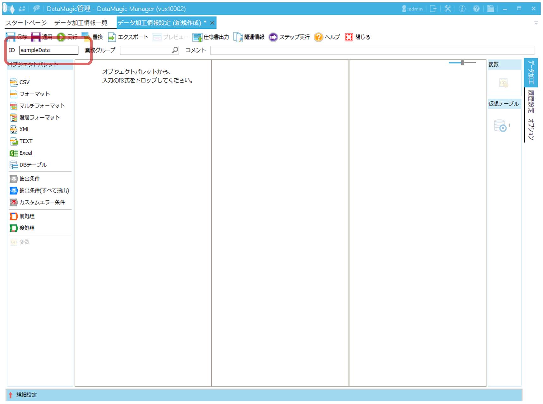This screenshot has width=543, height=404.
Task: Click the logout icon in title bar
Action: tap(433, 9)
